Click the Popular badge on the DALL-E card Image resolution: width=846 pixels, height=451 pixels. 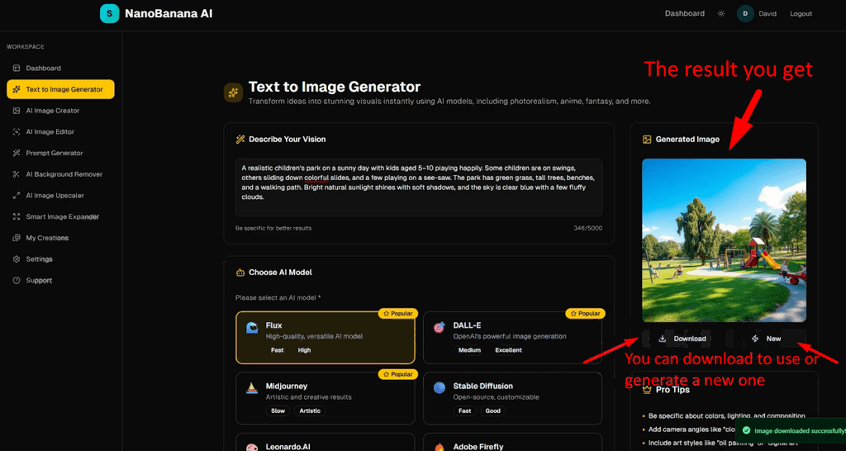tap(586, 313)
